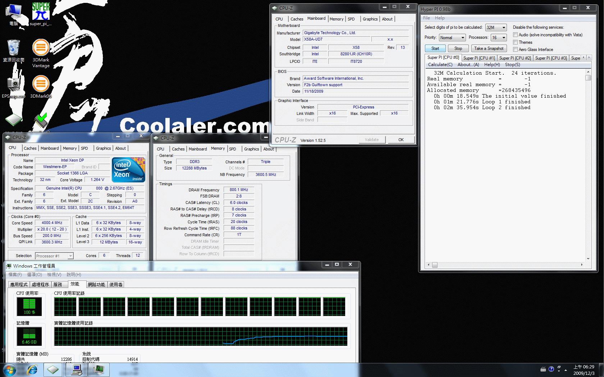
Task: Switch to Super PI [CPU #3] tab
Action: pos(551,58)
